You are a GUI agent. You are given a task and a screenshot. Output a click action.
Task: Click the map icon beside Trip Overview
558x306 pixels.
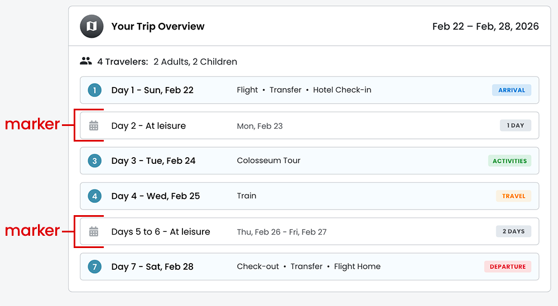(92, 27)
